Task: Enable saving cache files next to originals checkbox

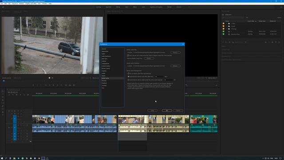Action: [128, 56]
